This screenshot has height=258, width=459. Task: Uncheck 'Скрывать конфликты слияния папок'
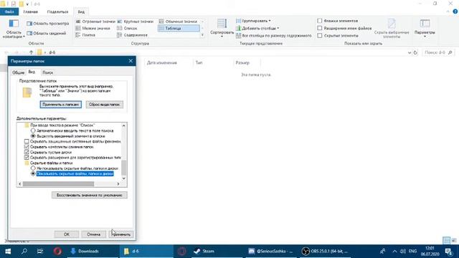[x=27, y=147]
